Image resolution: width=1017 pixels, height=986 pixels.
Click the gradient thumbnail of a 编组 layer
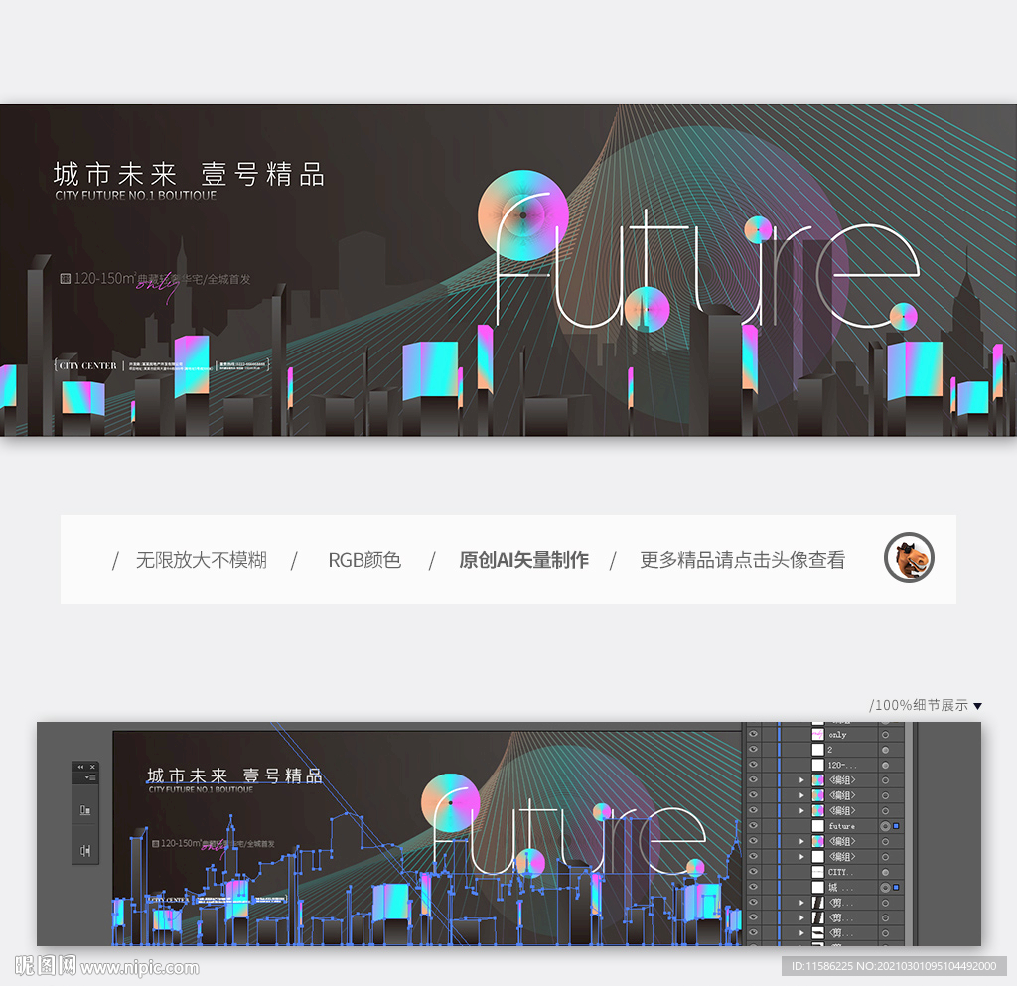[817, 780]
